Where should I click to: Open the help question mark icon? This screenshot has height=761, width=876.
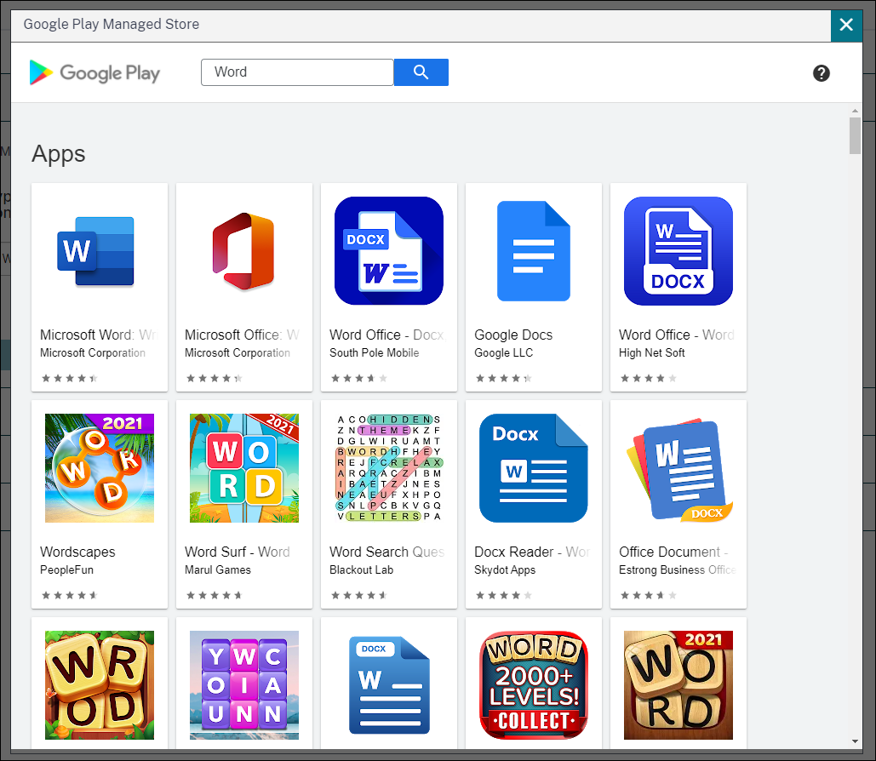(x=821, y=73)
